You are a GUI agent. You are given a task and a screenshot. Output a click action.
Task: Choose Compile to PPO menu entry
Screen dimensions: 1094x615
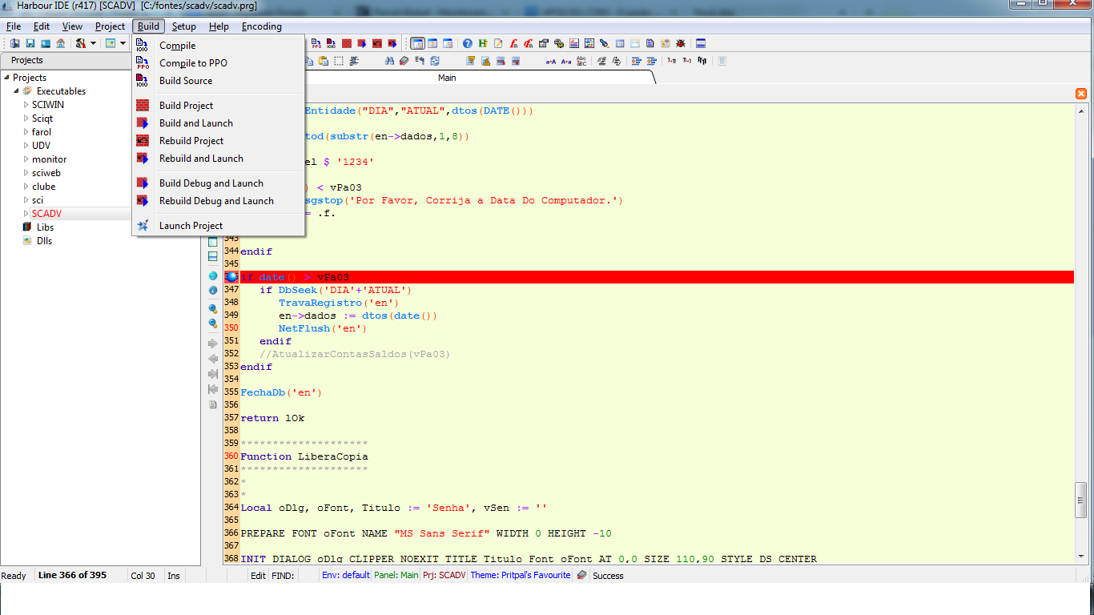[x=193, y=63]
